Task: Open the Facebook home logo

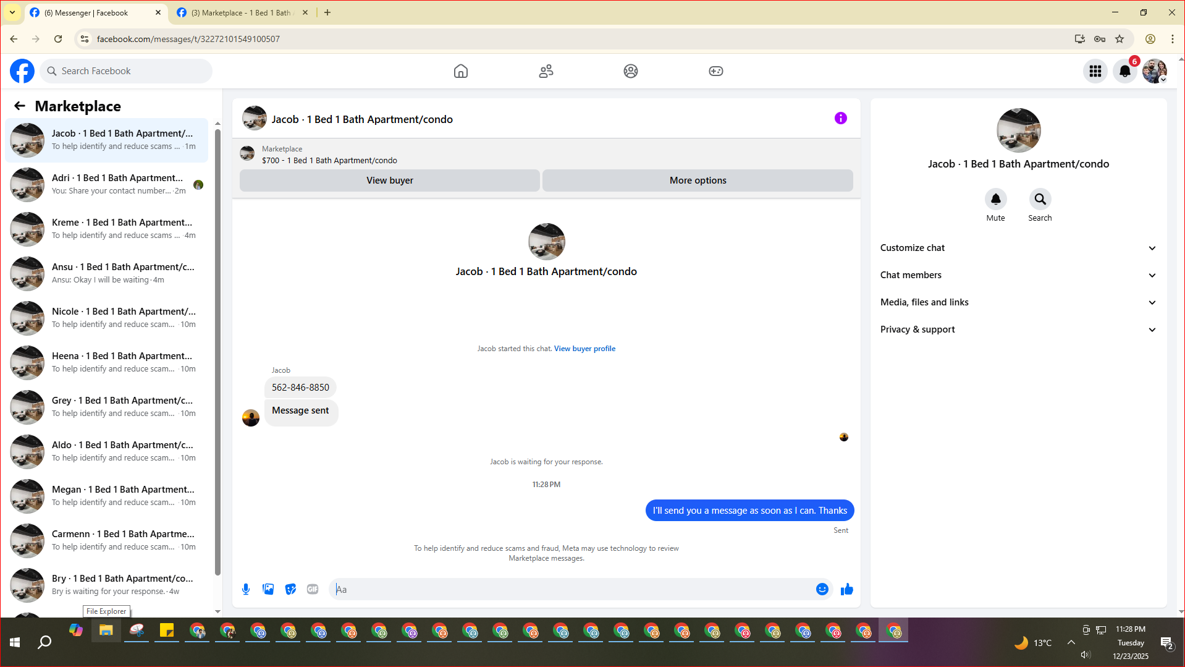Action: click(22, 71)
